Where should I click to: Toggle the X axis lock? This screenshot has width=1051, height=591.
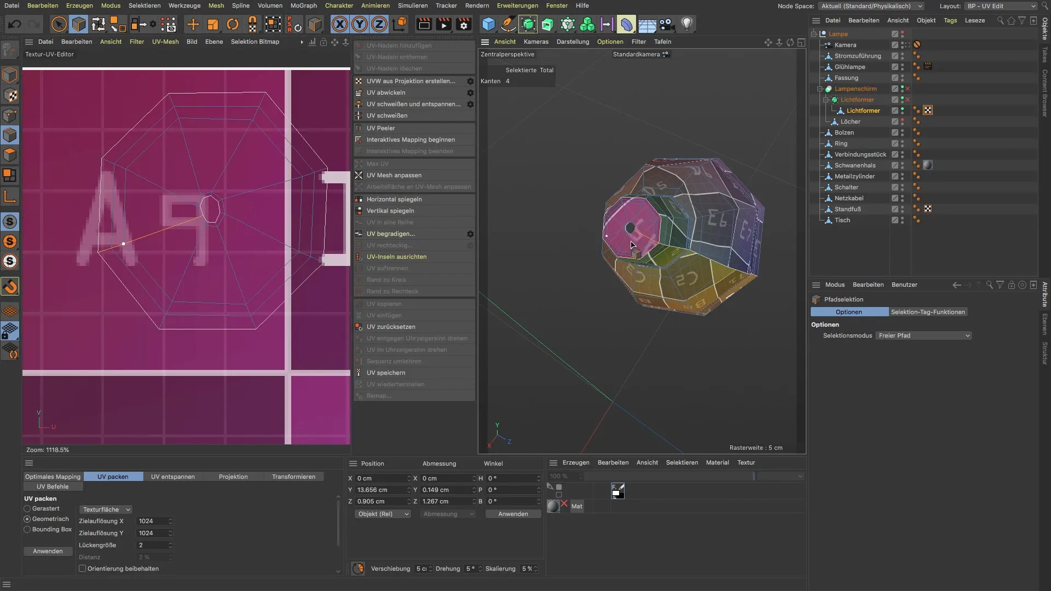(340, 24)
